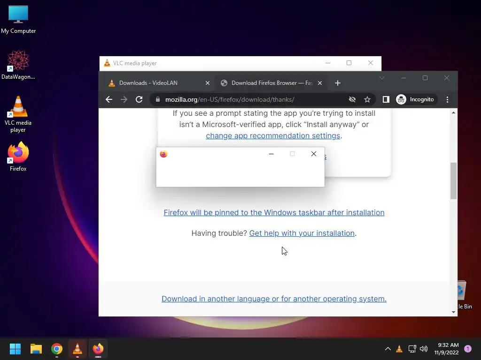The width and height of the screenshot is (481, 360).
Task: Click scrollbar down arrow in Chrome
Action: pyautogui.click(x=453, y=312)
